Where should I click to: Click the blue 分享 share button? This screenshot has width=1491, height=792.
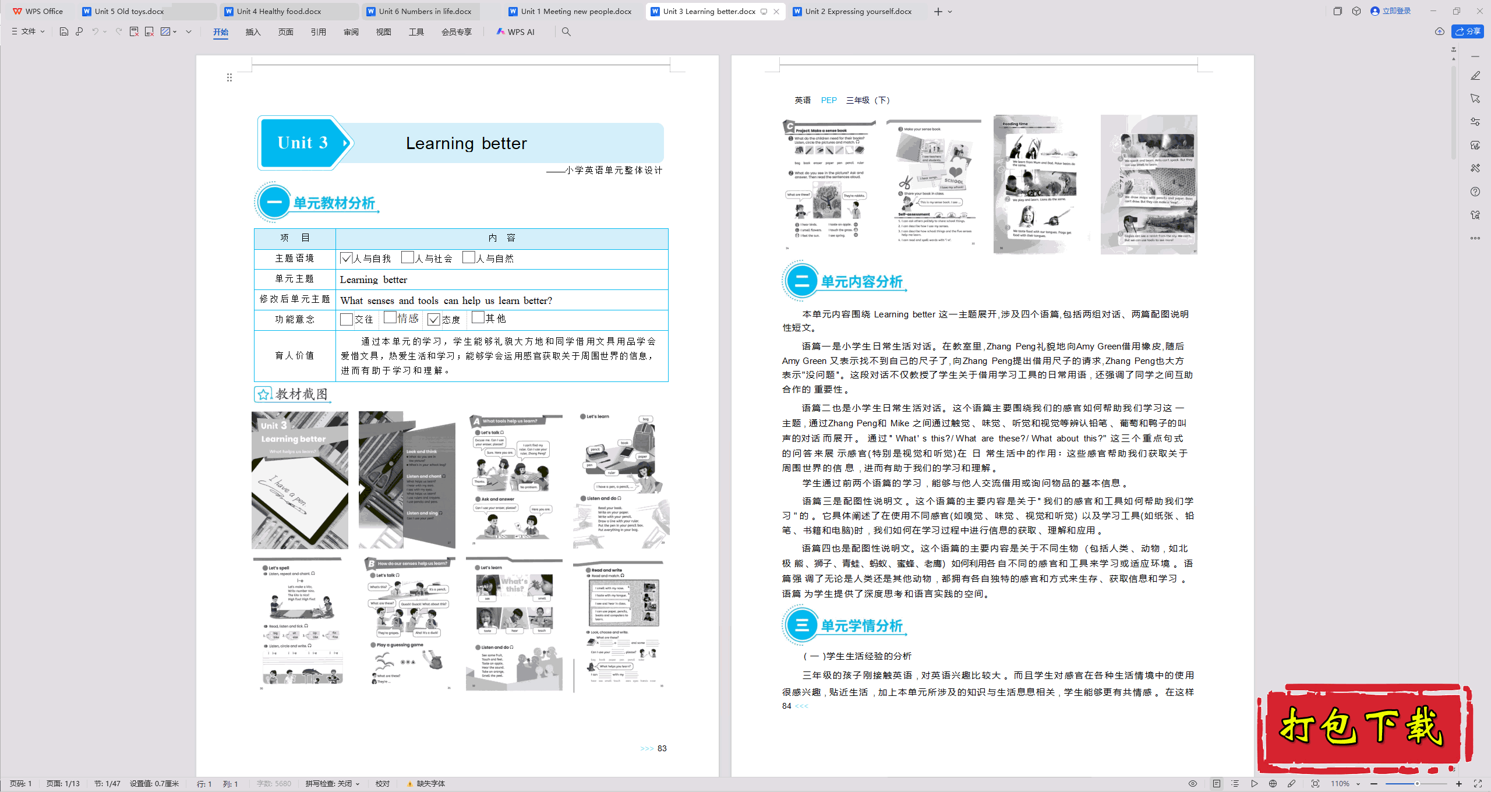1468,31
